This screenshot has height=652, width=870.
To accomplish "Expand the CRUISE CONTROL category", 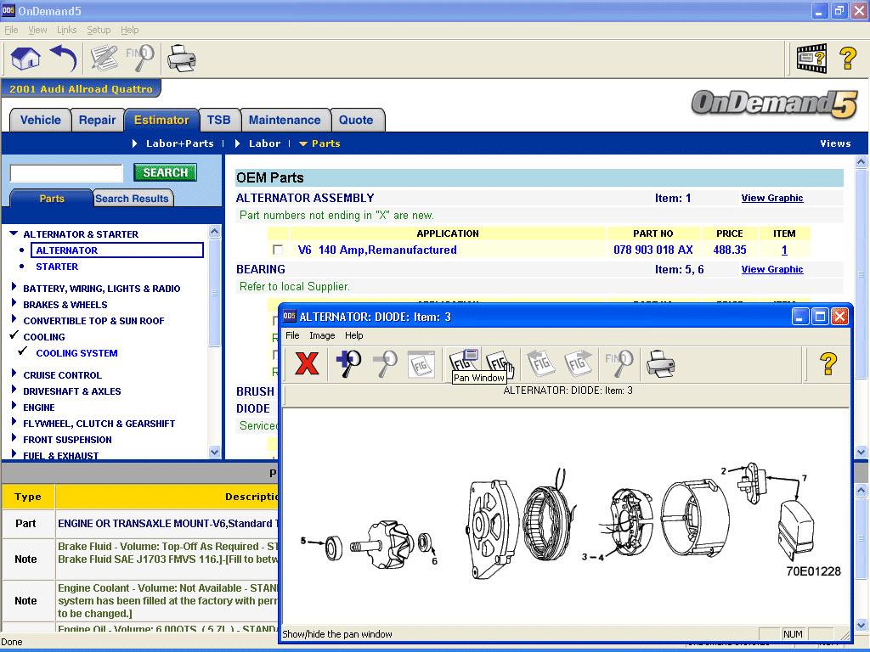I will (x=14, y=374).
